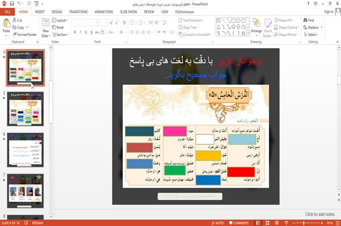
Task: Open Quick Styles gallery
Action: pyautogui.click(x=268, y=28)
